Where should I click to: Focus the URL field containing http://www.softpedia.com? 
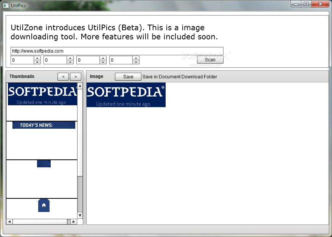(x=117, y=51)
